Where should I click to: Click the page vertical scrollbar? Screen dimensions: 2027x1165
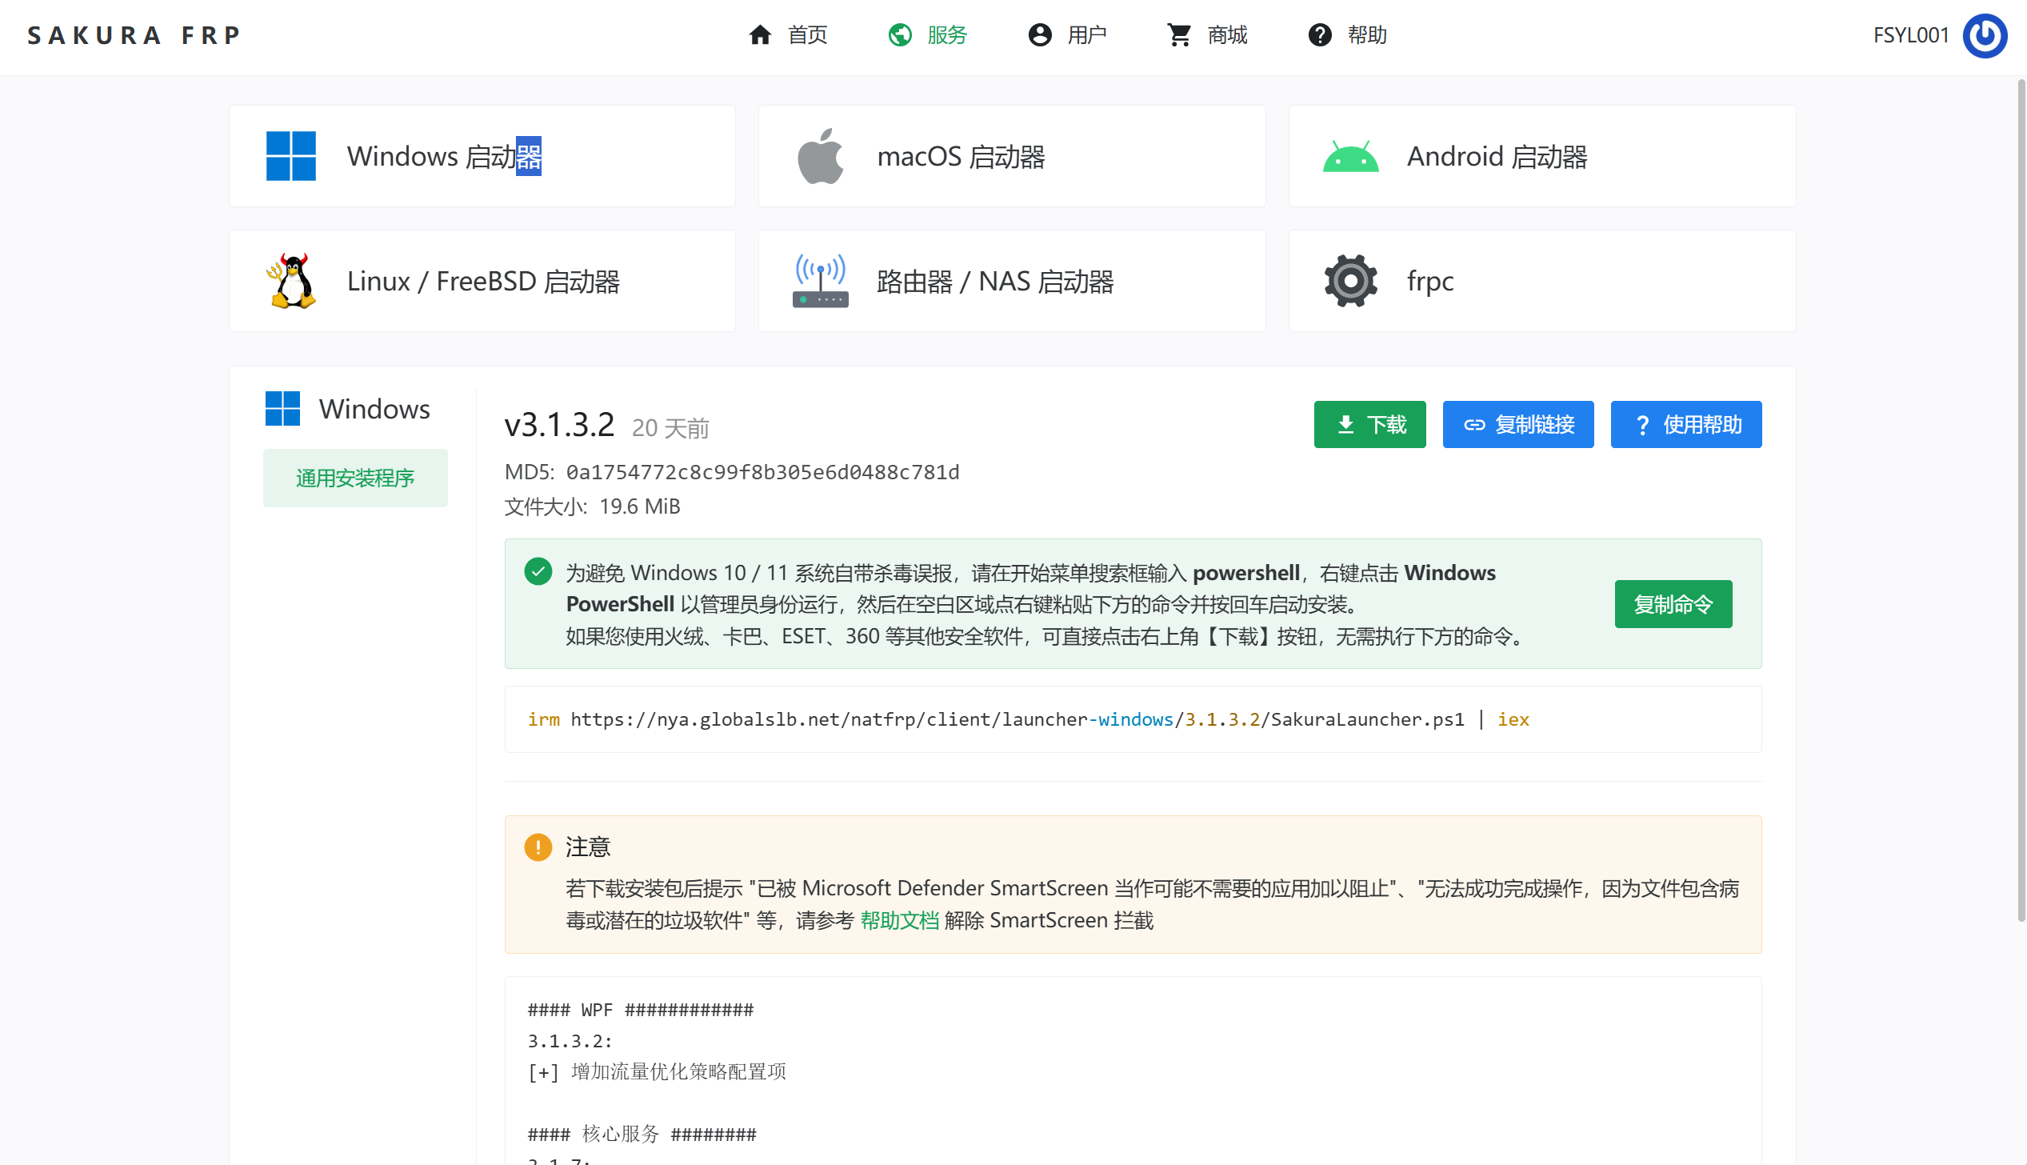pyautogui.click(x=2021, y=500)
